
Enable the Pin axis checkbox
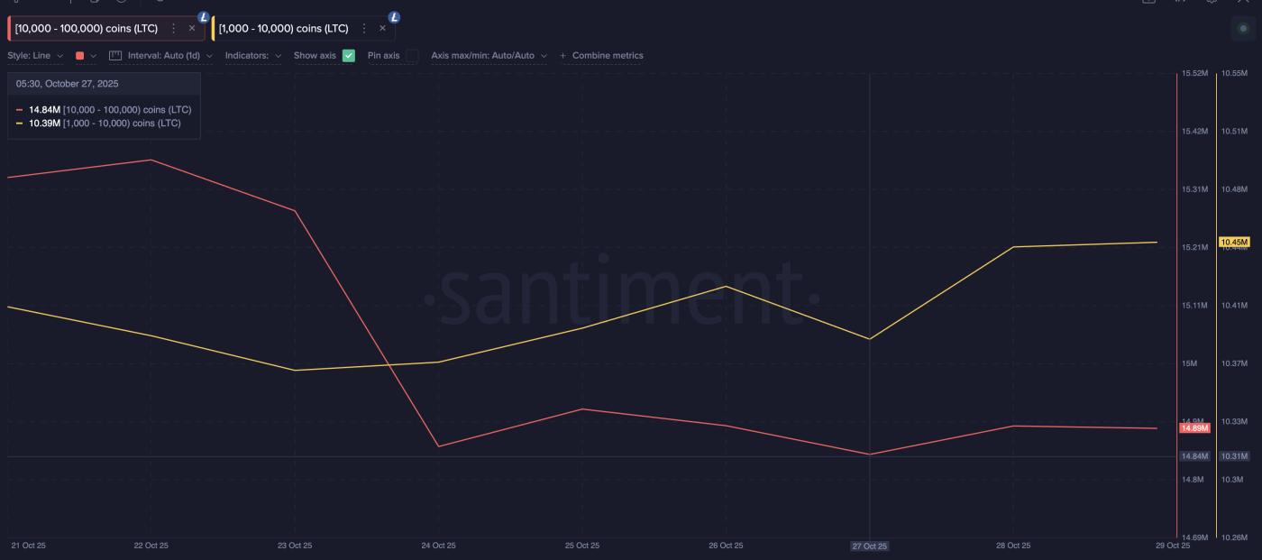(410, 55)
